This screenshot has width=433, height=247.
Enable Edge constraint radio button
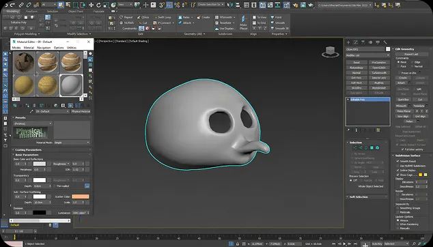pos(413,62)
